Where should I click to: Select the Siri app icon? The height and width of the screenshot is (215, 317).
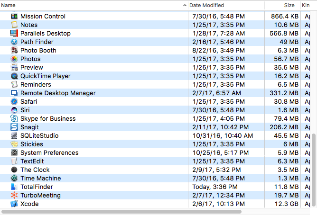14,110
